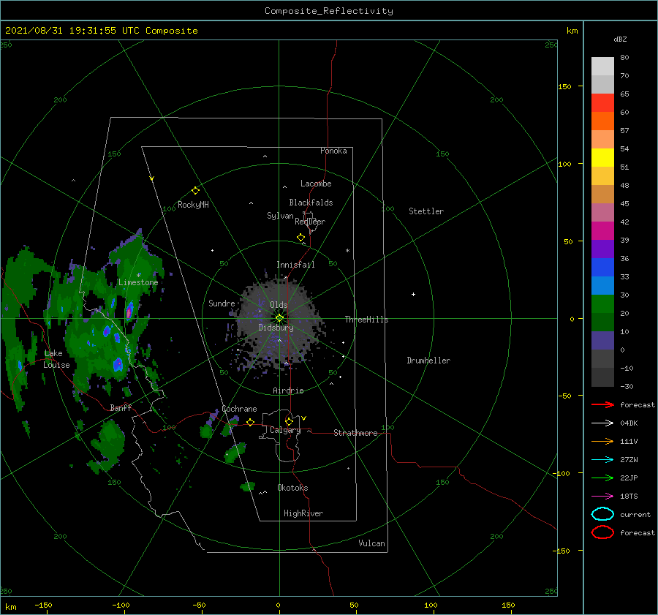The height and width of the screenshot is (615, 658).
Task: Click the Stettler label
Action: (426, 211)
